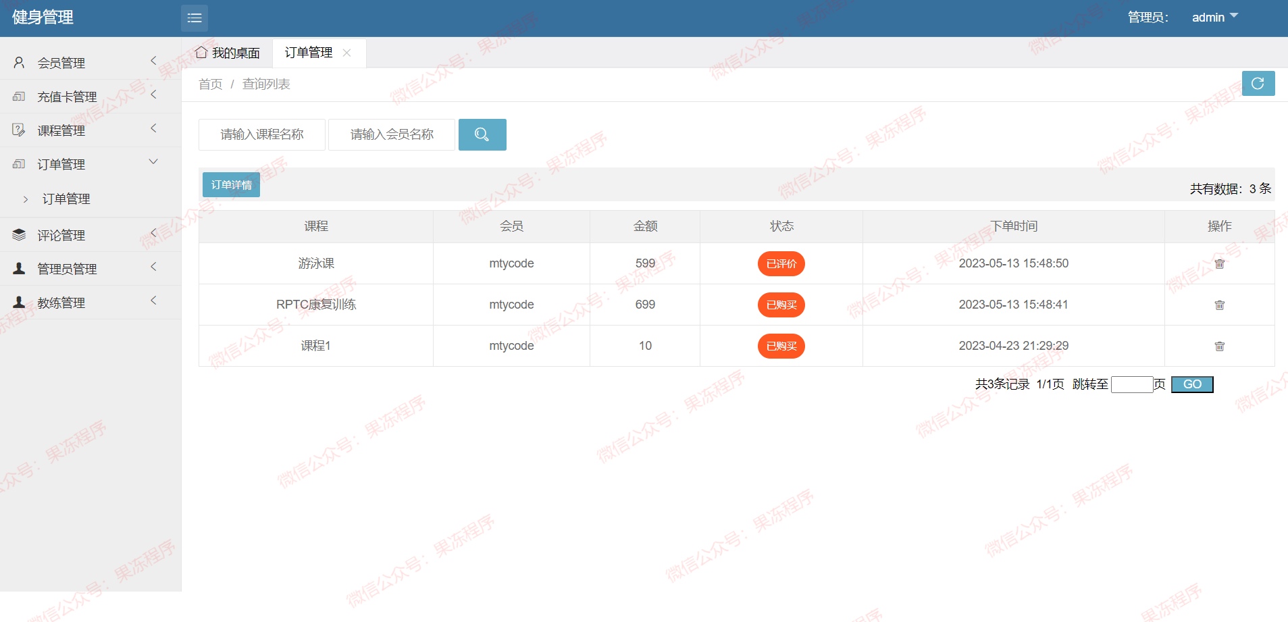Click mtycode in 游泳课 row
This screenshot has width=1288, height=622.
(511, 263)
